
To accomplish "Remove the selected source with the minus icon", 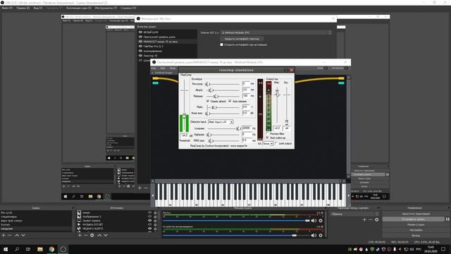I will tap(86, 235).
